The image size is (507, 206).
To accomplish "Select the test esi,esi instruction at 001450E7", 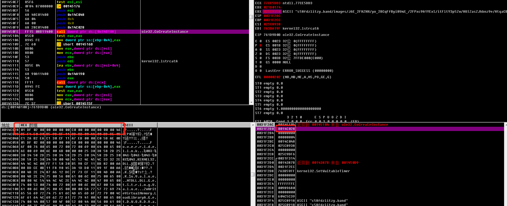I will (x=125, y=2).
